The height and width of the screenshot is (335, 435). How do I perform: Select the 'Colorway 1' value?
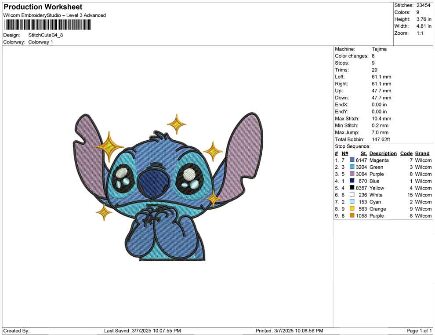coord(40,42)
